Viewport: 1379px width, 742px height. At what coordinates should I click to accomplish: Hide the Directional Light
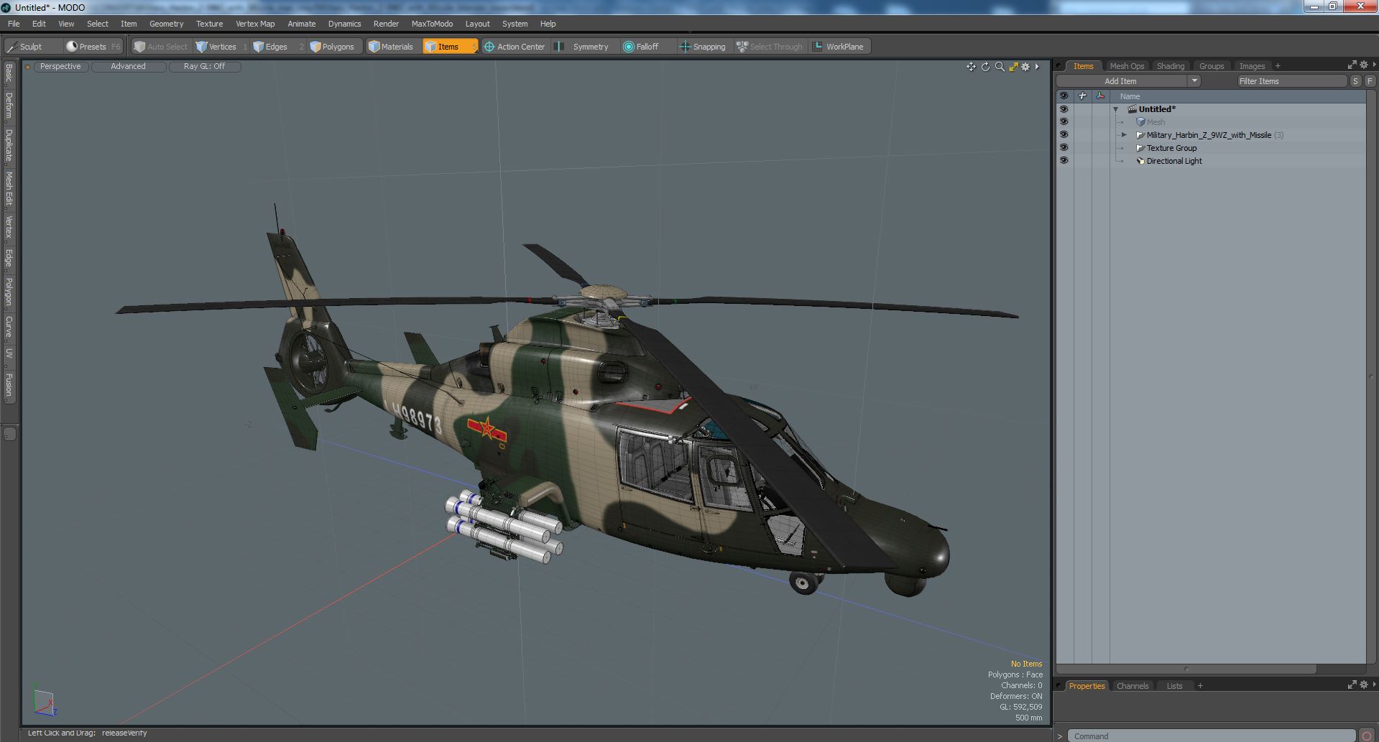point(1064,161)
